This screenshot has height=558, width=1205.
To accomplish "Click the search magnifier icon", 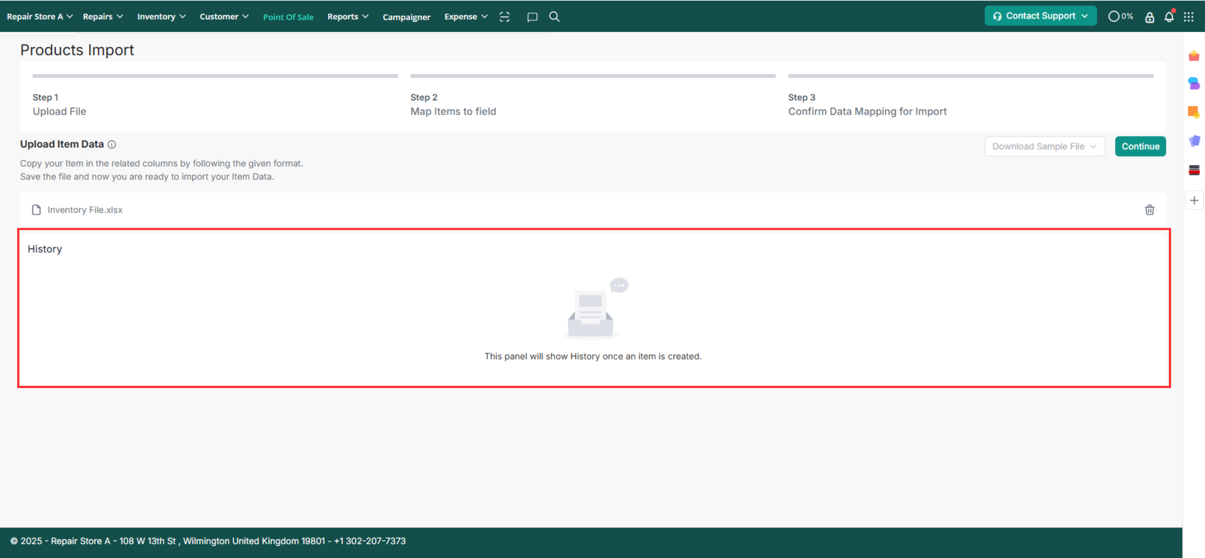I will click(x=554, y=17).
